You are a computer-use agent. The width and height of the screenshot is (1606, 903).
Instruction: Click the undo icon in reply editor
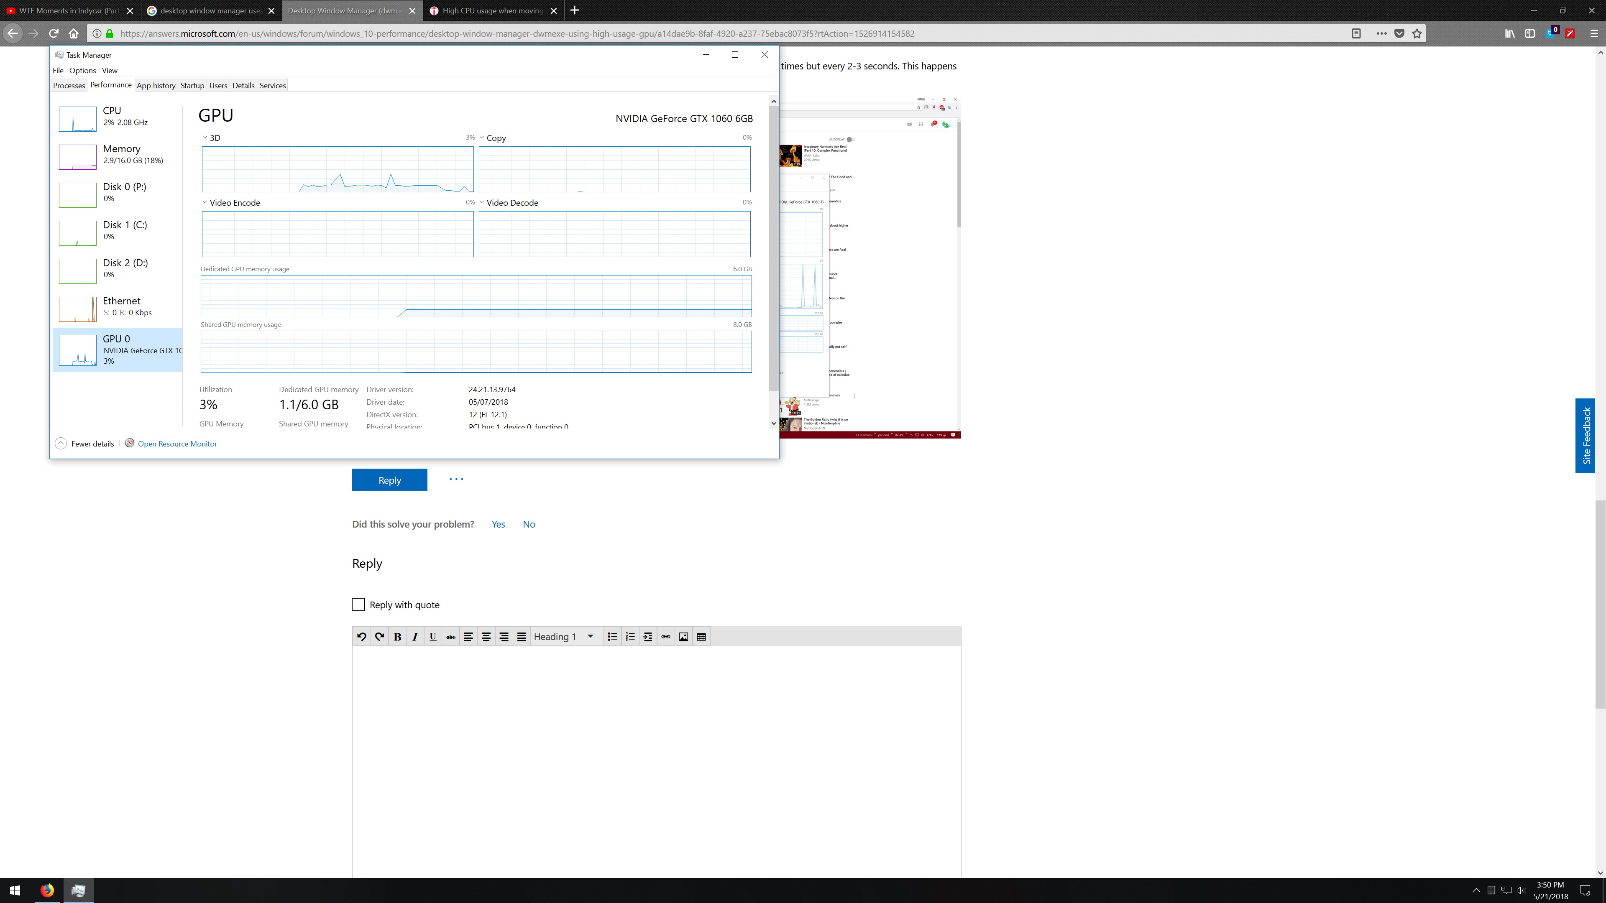pos(362,636)
